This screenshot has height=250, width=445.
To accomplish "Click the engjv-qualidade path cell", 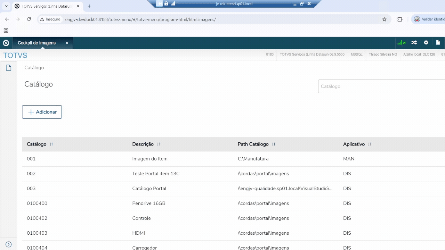I will [285, 189].
